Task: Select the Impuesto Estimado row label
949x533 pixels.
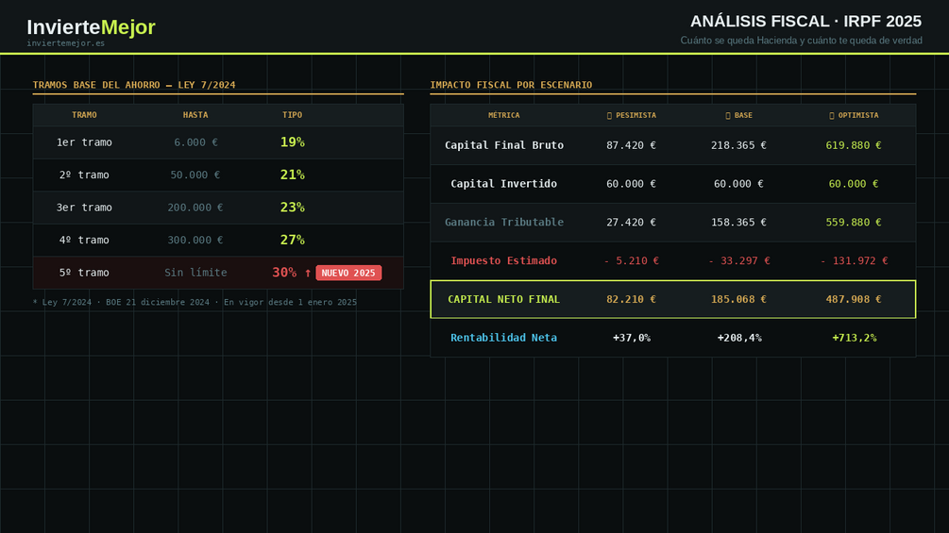Action: (x=504, y=260)
